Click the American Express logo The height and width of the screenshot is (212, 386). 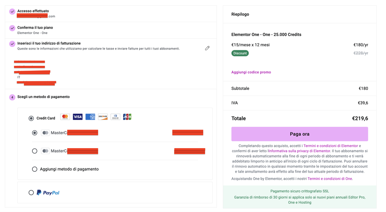coord(90,117)
